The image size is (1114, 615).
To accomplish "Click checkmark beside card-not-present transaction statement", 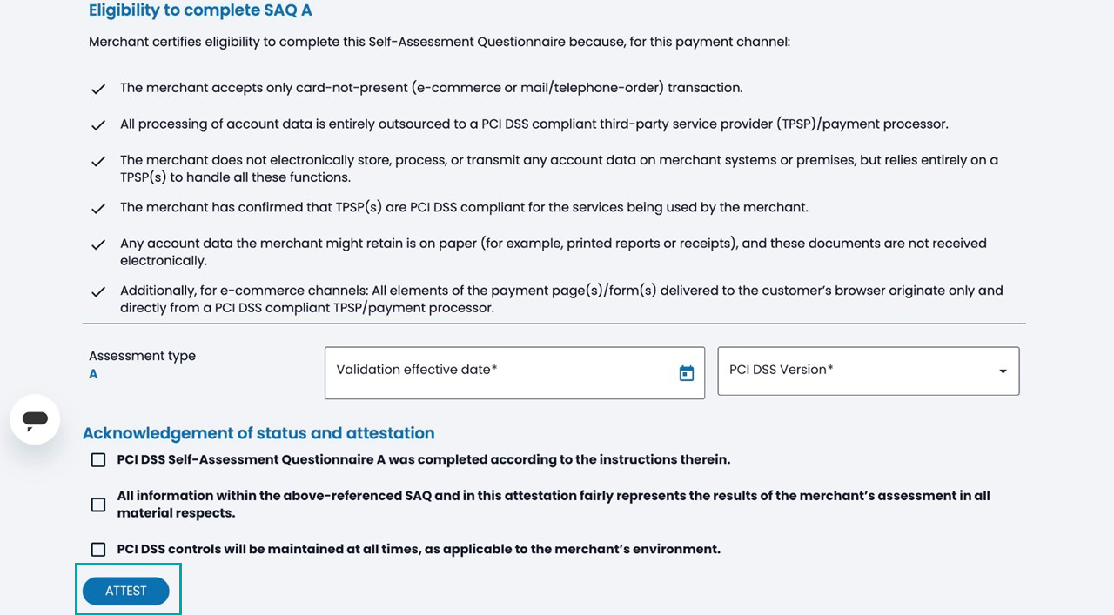I will click(x=98, y=89).
